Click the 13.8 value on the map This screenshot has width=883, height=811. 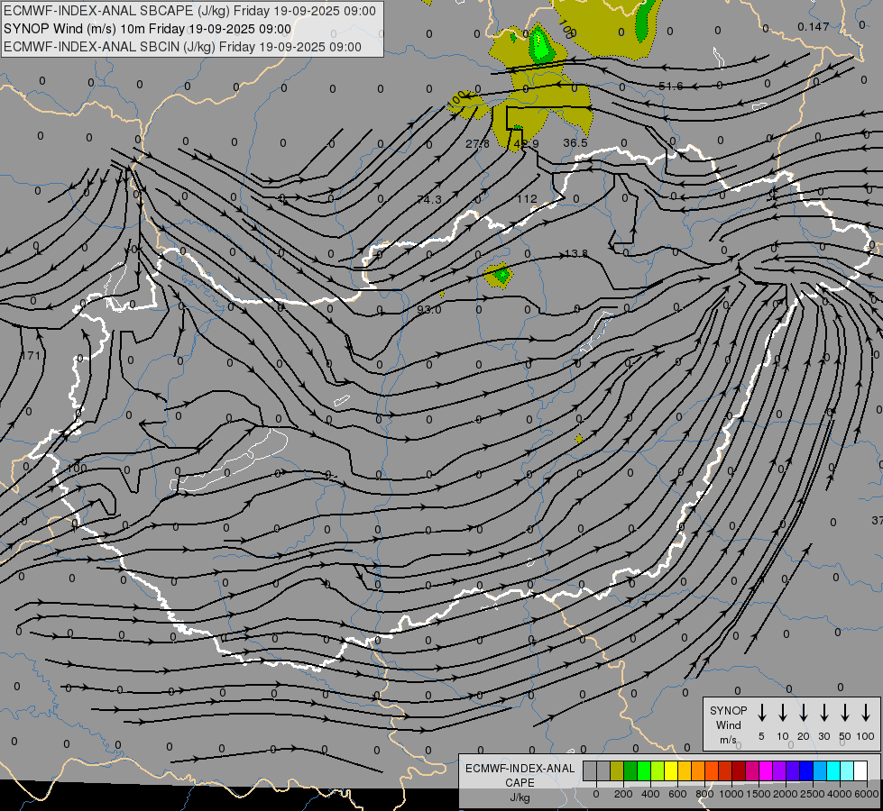[576, 254]
